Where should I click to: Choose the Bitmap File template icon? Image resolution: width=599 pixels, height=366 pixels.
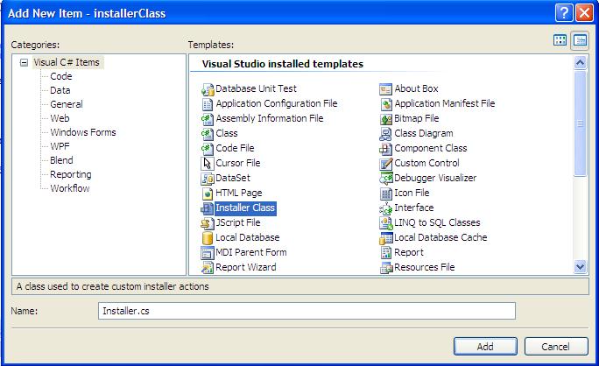(386, 119)
